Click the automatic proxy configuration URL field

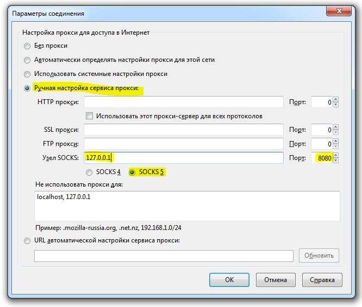point(164,256)
